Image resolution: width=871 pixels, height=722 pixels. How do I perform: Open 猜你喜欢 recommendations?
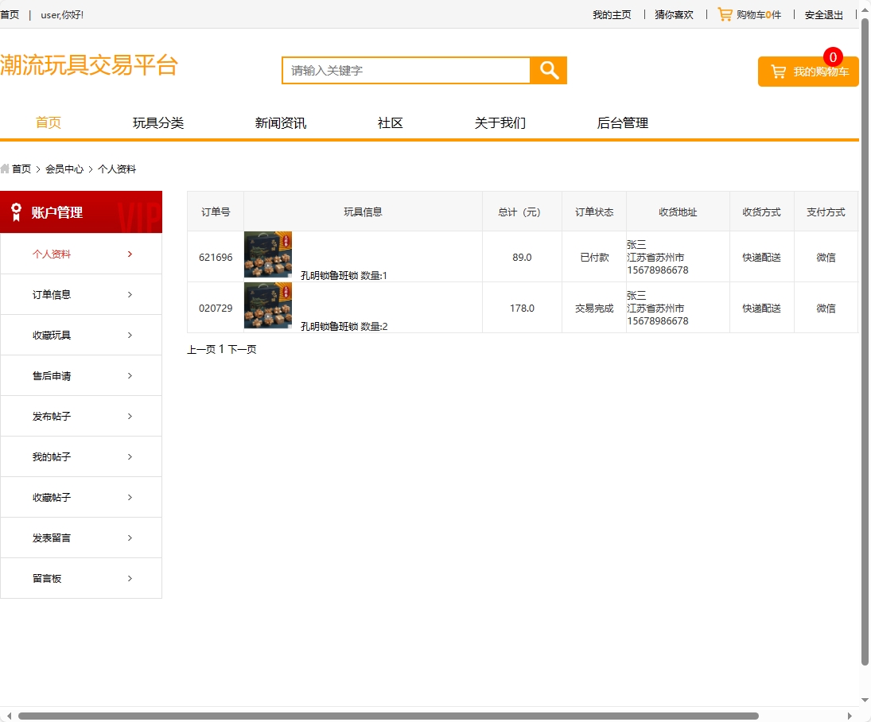click(x=673, y=14)
